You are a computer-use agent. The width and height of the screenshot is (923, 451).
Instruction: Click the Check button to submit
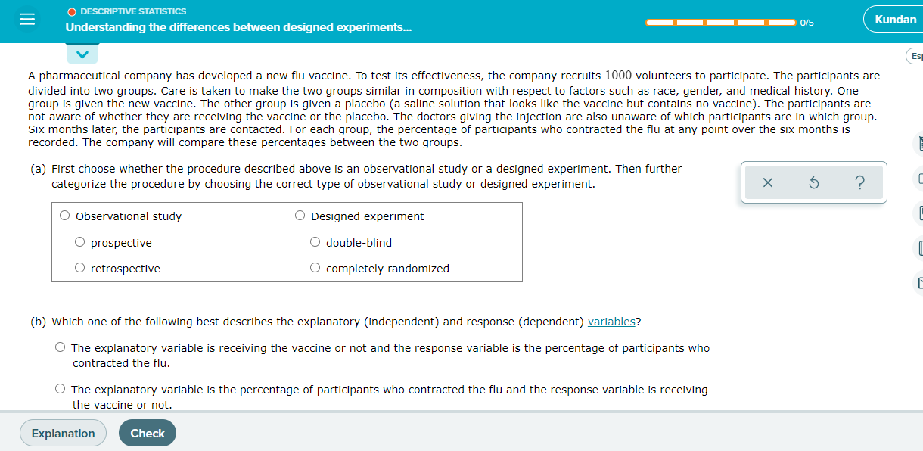point(147,433)
